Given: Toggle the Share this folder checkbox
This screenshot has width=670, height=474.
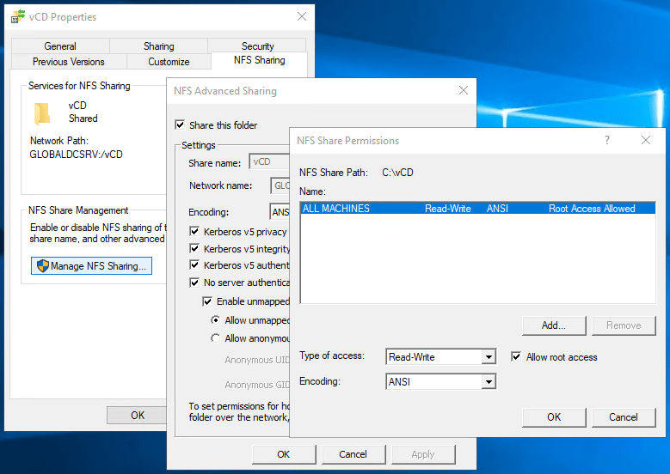Looking at the screenshot, I should point(180,125).
